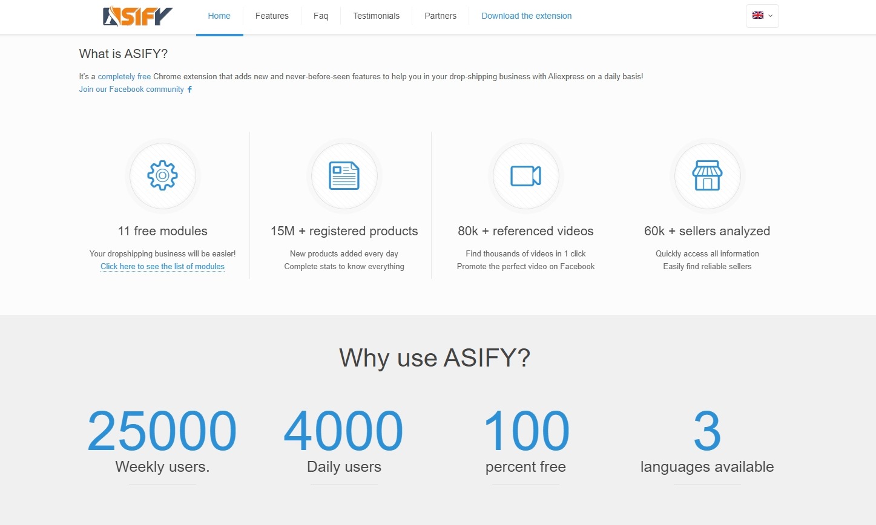Click the 80k + referenced videos heading
This screenshot has height=525, width=876.
(x=525, y=231)
